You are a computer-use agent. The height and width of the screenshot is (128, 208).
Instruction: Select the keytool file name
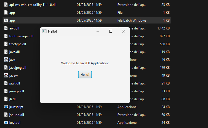tap(15, 123)
